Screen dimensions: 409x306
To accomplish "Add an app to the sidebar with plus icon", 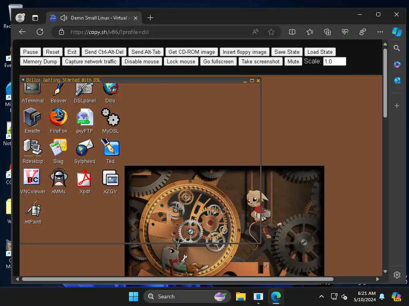I will coord(397,106).
